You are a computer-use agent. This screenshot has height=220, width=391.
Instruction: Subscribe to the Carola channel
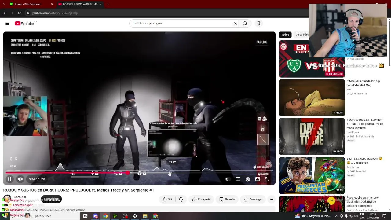[x=51, y=199]
